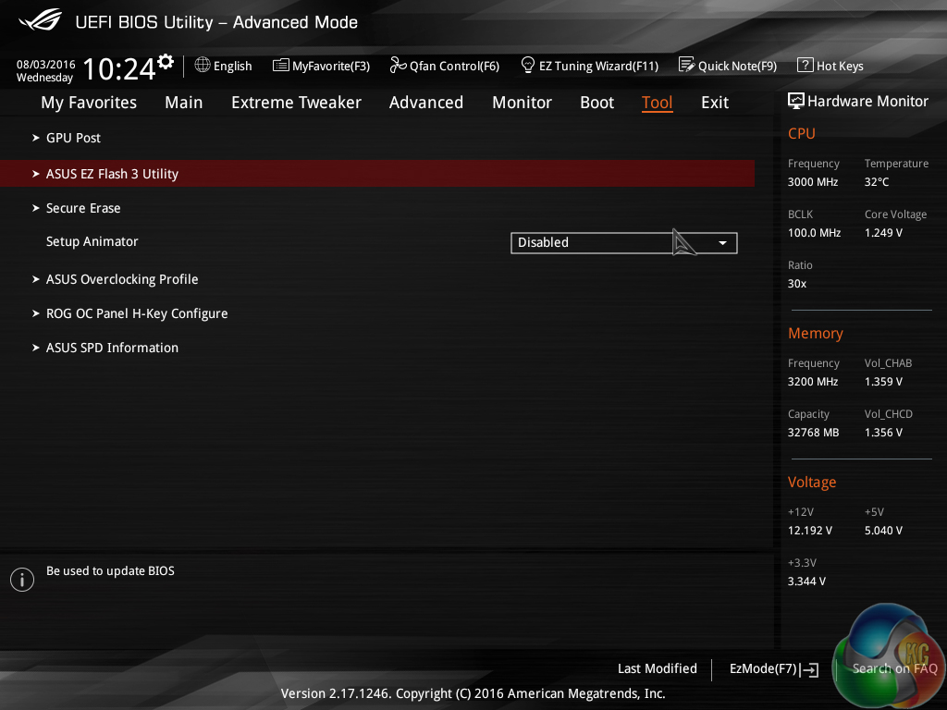Screen dimensions: 947x710
Task: Click Search on FAQ
Action: point(894,669)
